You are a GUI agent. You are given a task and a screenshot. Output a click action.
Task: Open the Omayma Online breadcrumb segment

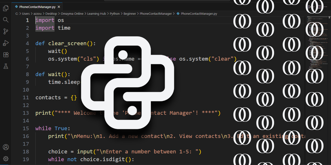[72, 14]
